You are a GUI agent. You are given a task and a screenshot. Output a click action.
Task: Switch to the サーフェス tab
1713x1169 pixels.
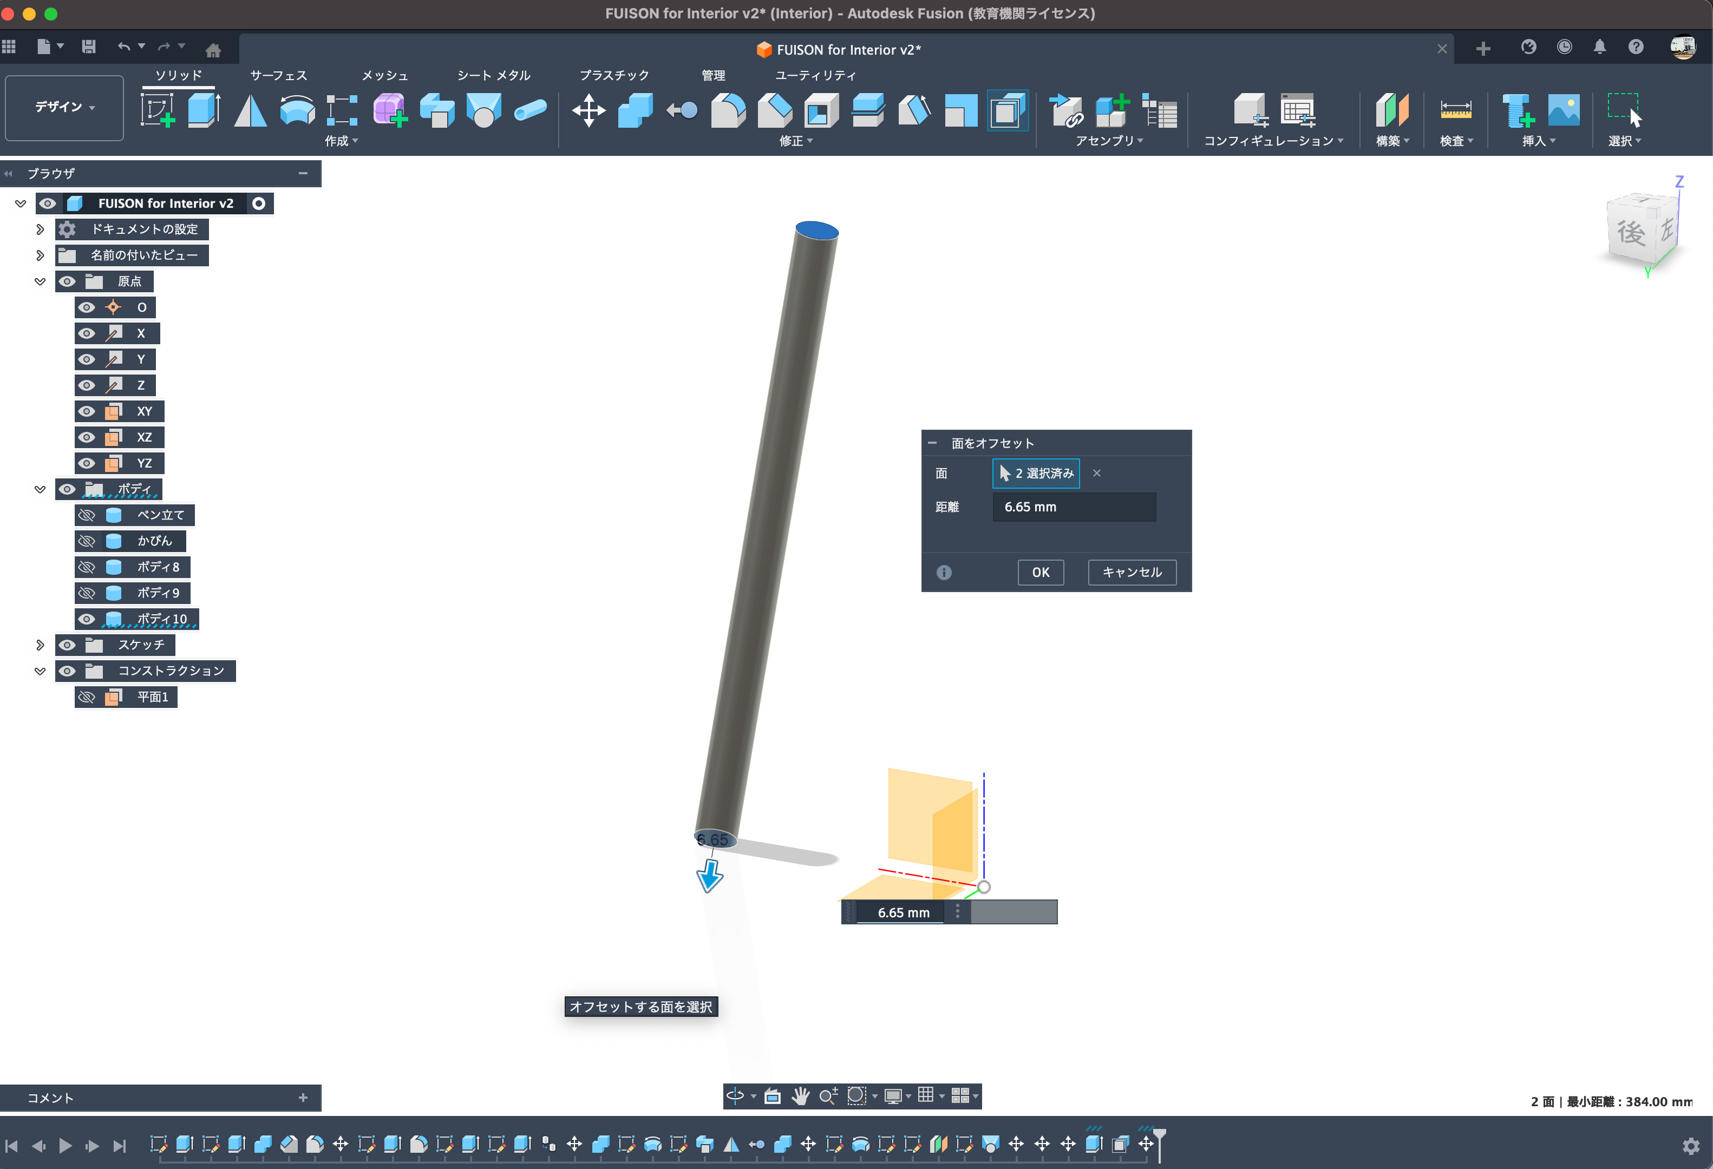click(278, 75)
